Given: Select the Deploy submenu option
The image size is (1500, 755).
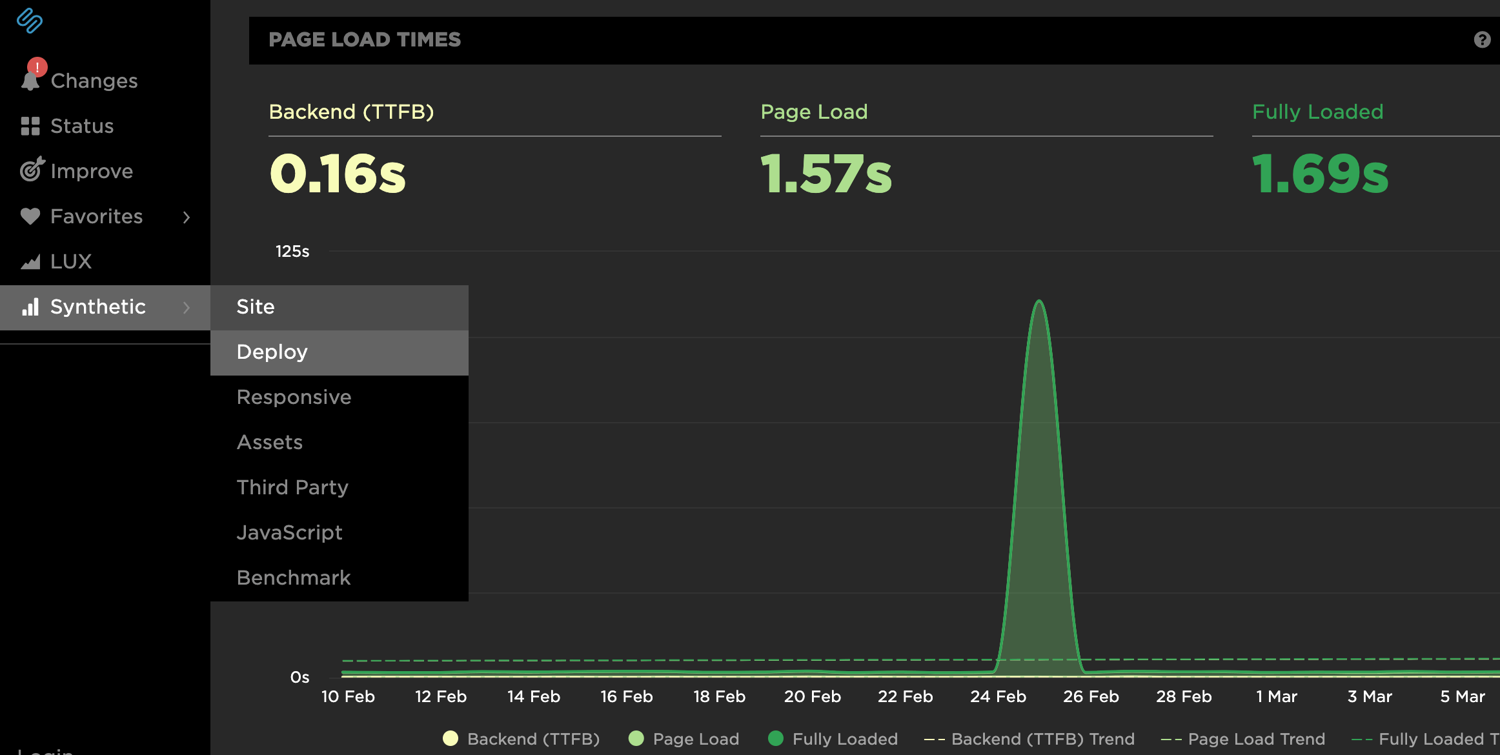Looking at the screenshot, I should 272,352.
